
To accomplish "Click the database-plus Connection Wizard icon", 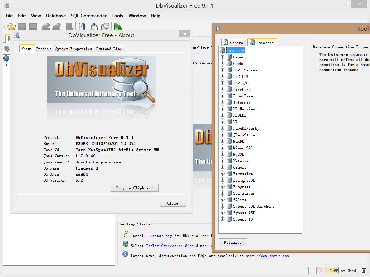I will click(126, 244).
